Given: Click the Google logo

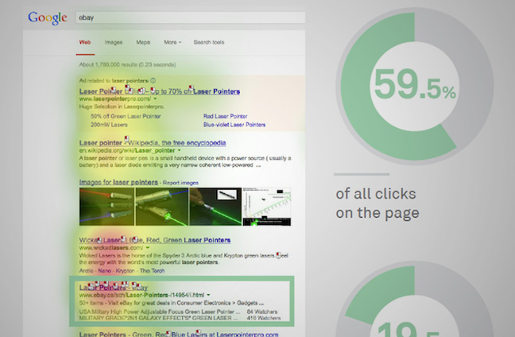Looking at the screenshot, I should pos(48,17).
